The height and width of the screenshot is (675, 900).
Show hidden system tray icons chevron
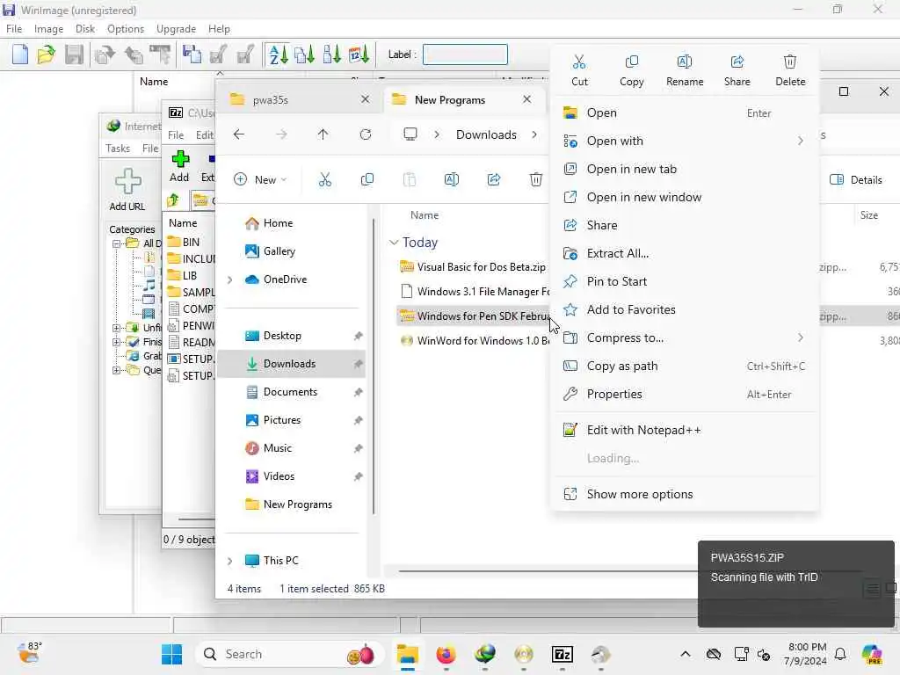pos(686,654)
